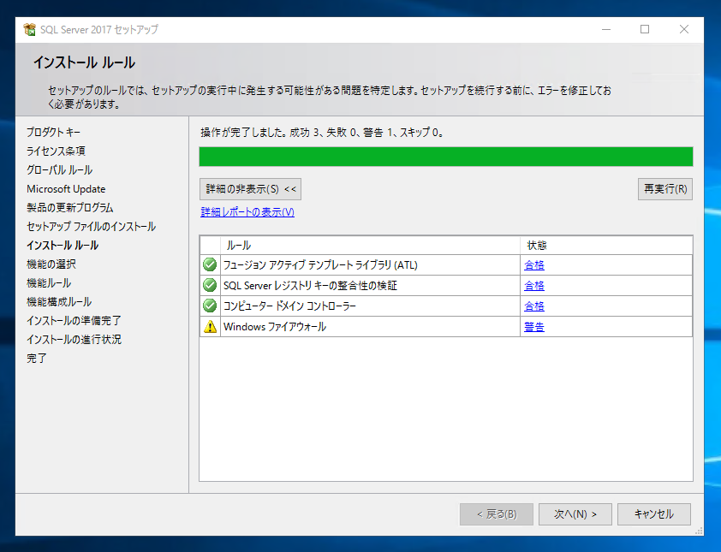Viewport: 721px width, 552px height.
Task: Click the キャンセル button
Action: (x=654, y=513)
